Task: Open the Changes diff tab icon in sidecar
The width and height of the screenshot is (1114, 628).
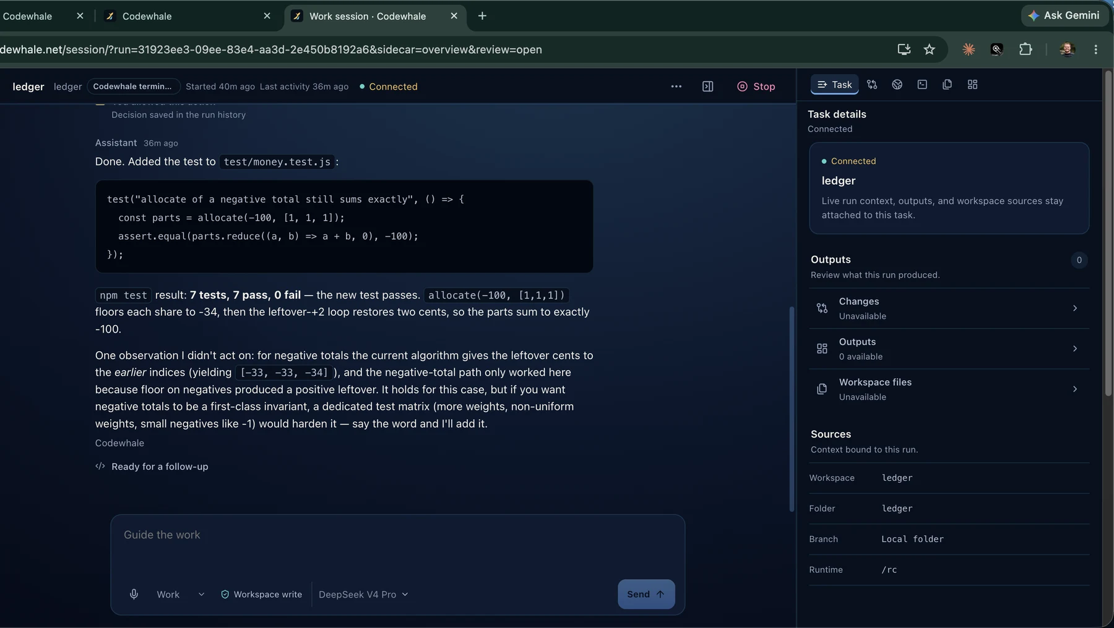Action: click(872, 85)
